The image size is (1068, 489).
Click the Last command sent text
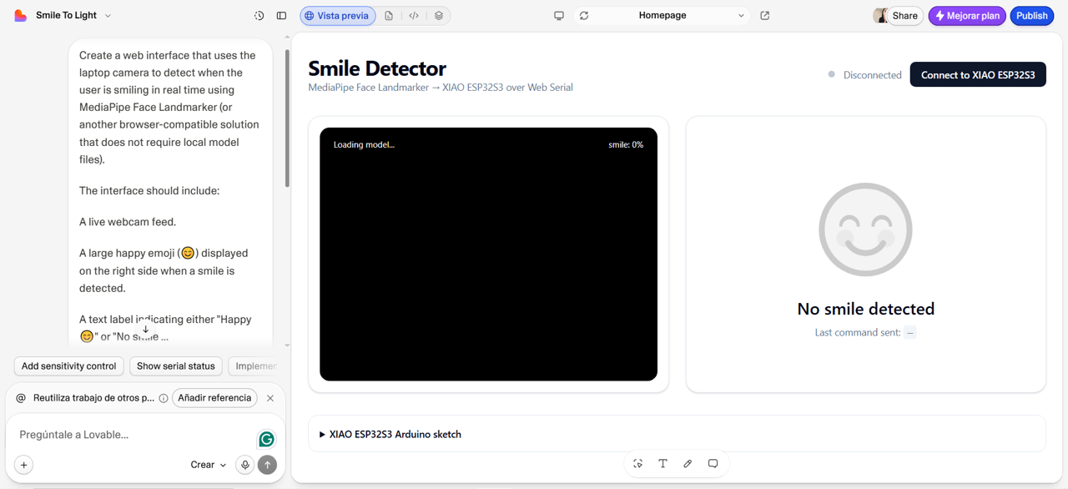[x=858, y=332]
